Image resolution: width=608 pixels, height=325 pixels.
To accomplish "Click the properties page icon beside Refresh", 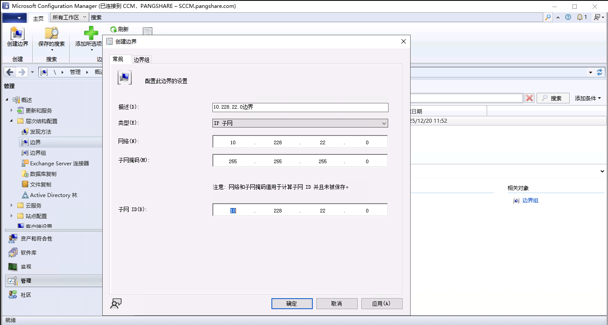I will click(x=148, y=31).
